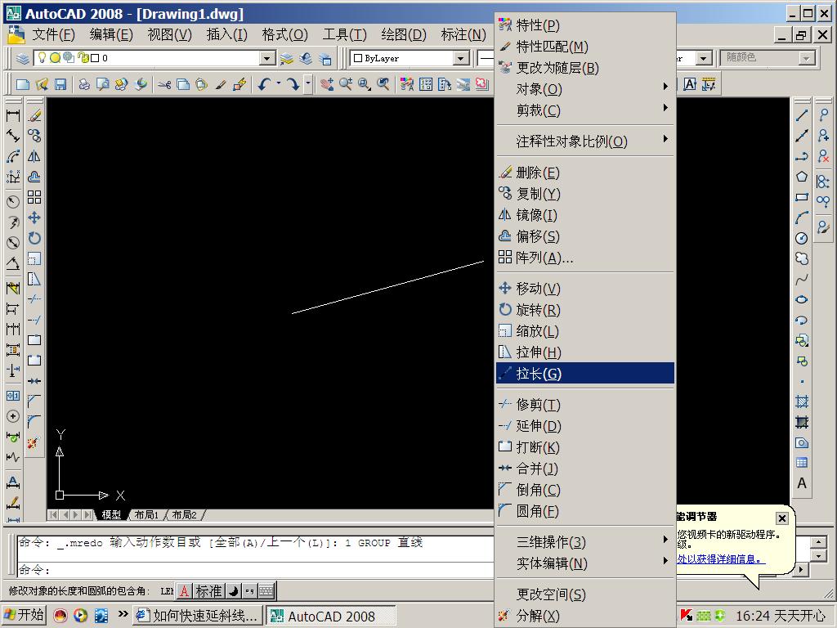
Task: Expand the 剪裁(C) submenu
Action: click(585, 110)
